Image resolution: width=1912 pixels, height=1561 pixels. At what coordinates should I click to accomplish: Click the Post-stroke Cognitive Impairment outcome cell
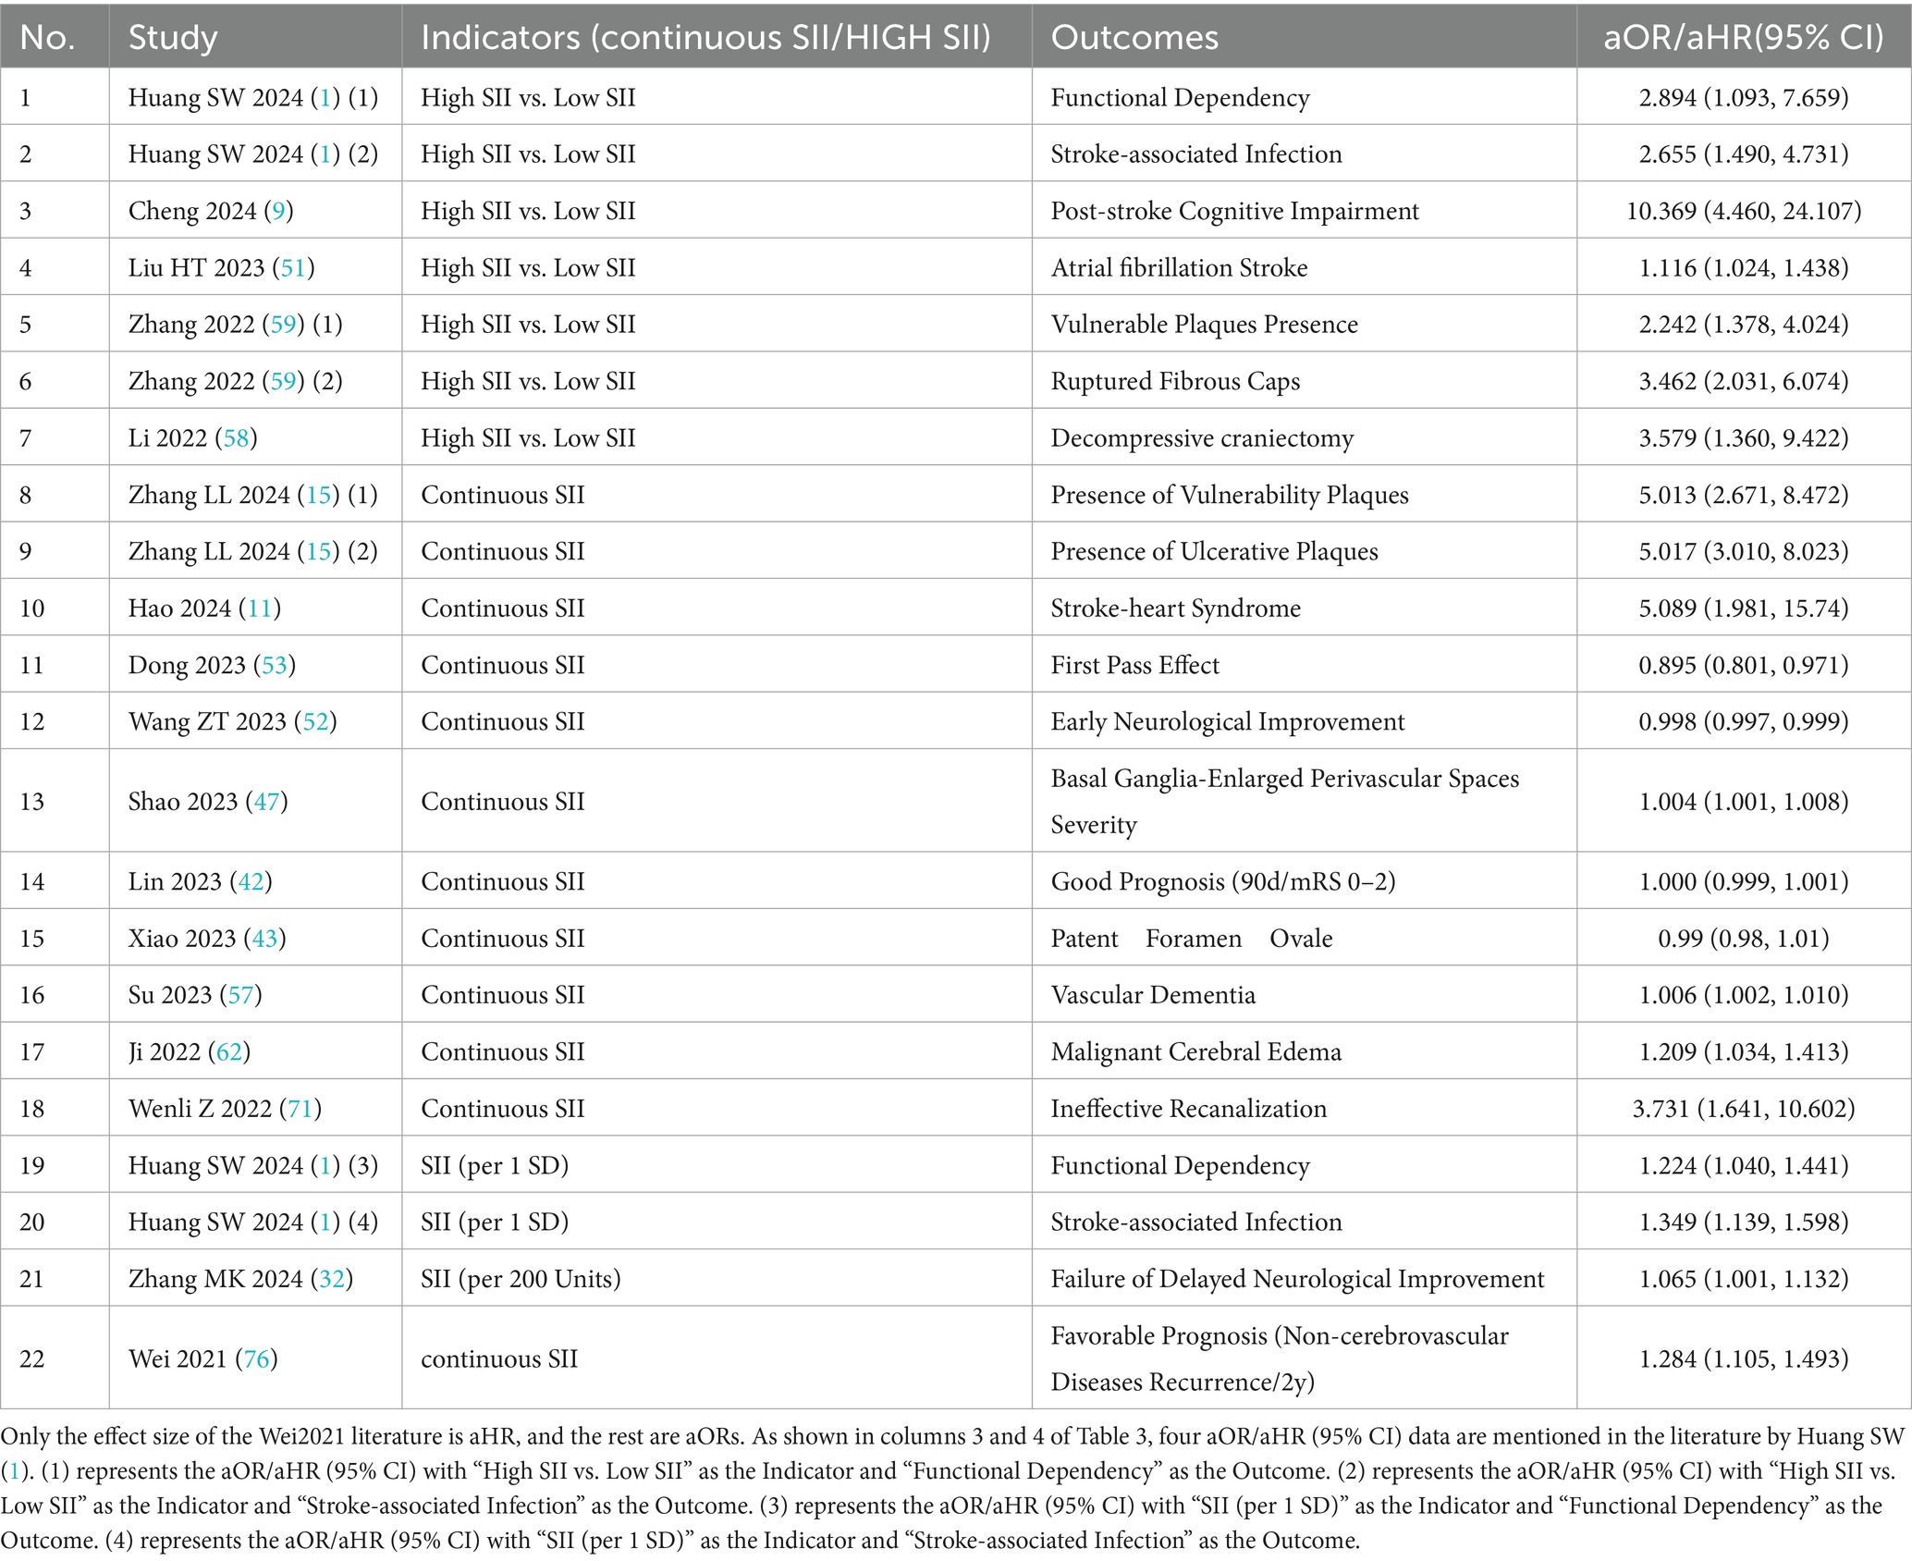[x=1234, y=212]
